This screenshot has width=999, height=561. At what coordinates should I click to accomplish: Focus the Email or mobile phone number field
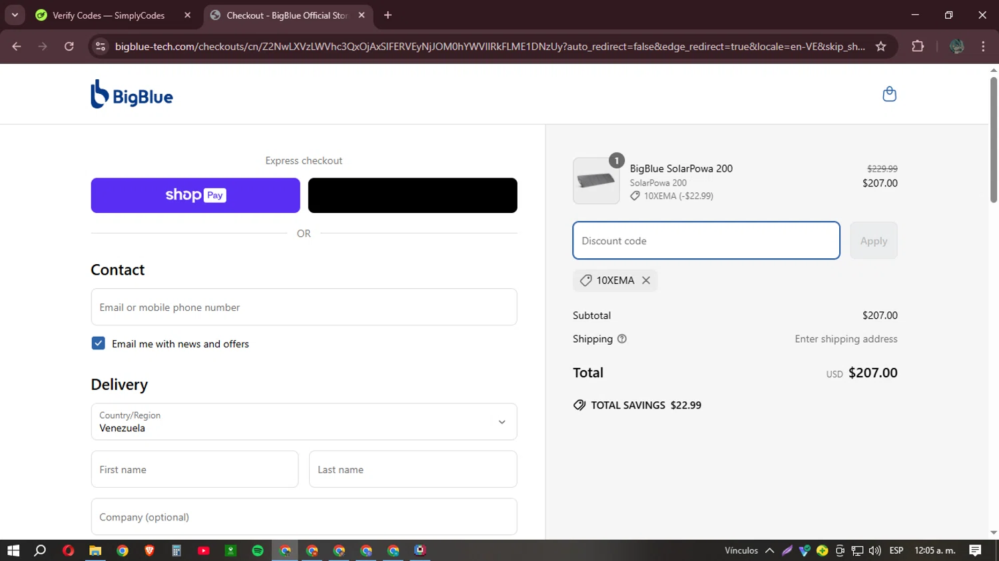coord(304,307)
